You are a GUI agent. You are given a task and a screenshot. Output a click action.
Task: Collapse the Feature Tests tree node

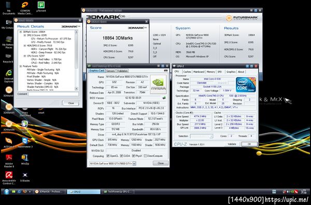[21, 66]
